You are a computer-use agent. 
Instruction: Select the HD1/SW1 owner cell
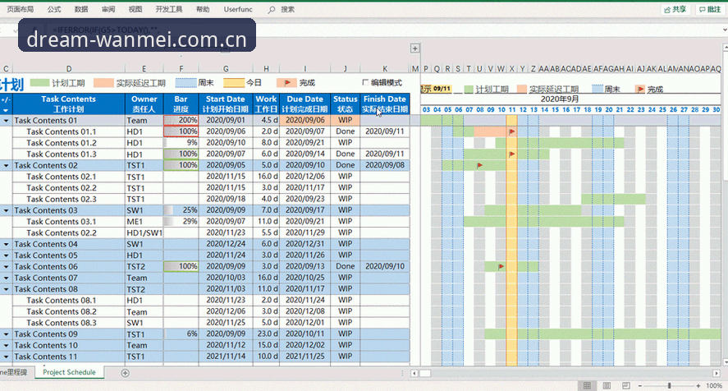pos(144,233)
